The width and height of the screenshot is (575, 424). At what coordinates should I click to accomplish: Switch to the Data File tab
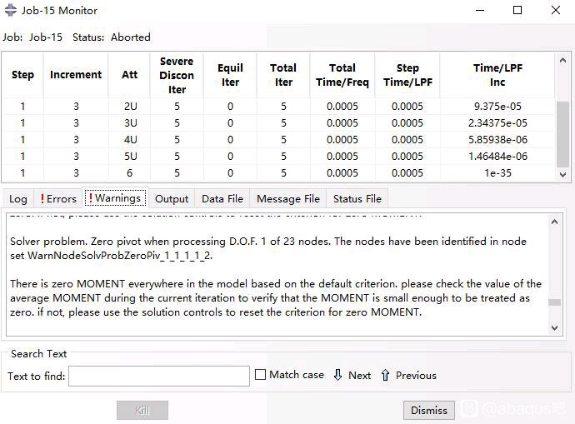coord(222,199)
